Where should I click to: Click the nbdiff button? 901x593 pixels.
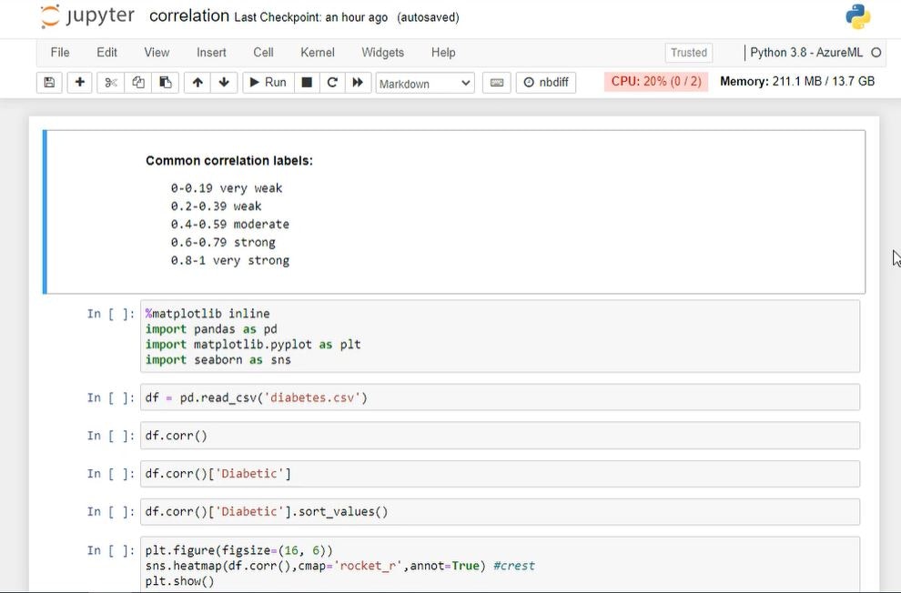click(x=546, y=83)
